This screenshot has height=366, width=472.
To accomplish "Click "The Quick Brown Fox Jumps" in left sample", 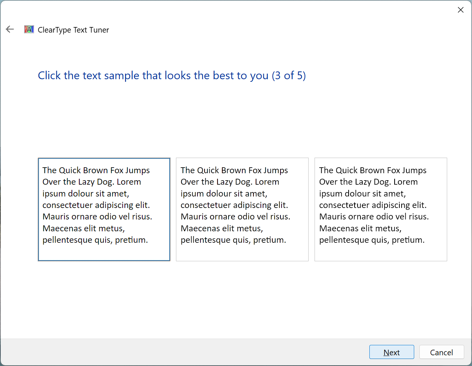I will 96,170.
